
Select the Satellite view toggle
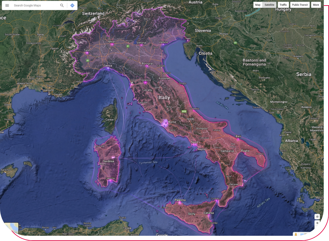click(x=269, y=5)
